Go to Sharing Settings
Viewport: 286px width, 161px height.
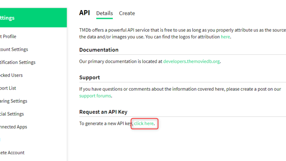[x=14, y=101]
